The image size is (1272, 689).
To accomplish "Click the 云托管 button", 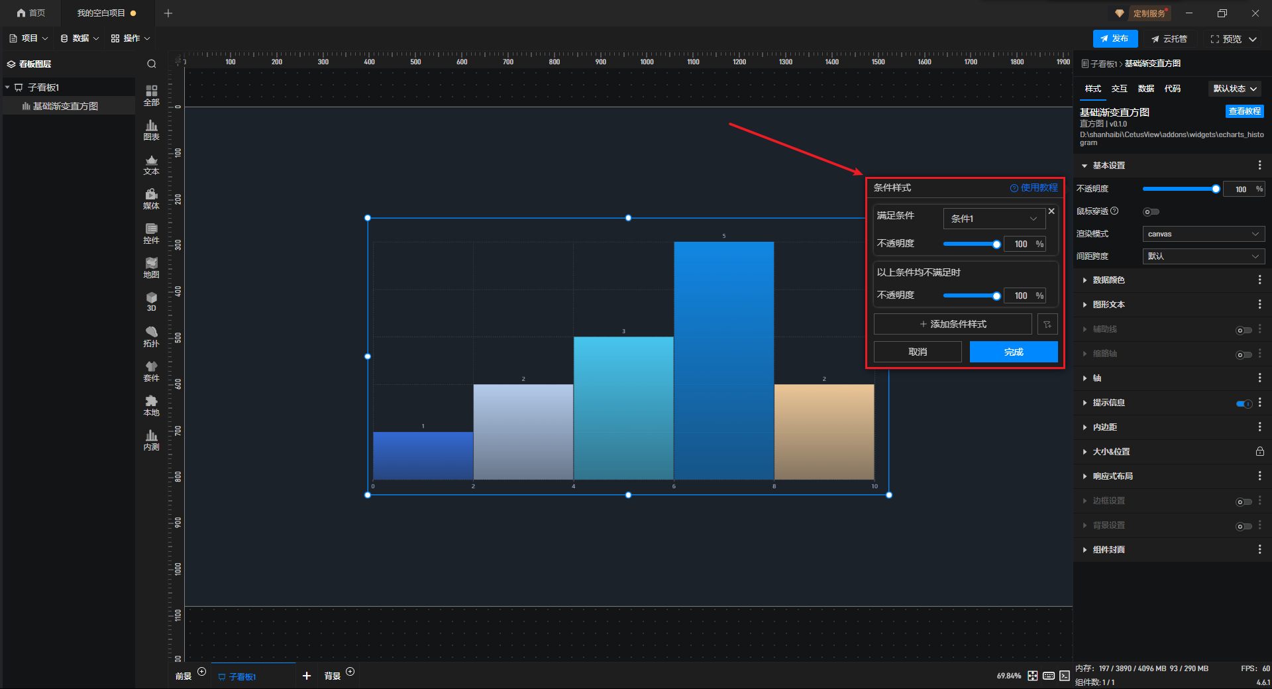I will pyautogui.click(x=1169, y=39).
